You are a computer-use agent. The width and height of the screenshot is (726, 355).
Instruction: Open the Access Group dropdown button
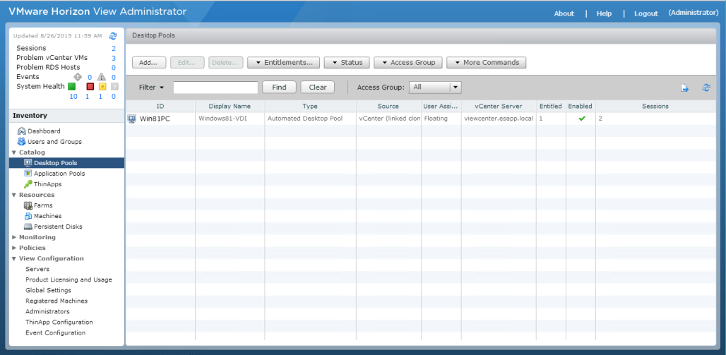408,63
